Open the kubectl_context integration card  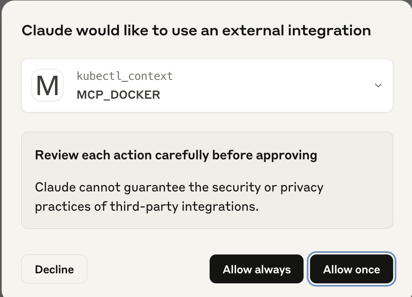207,85
